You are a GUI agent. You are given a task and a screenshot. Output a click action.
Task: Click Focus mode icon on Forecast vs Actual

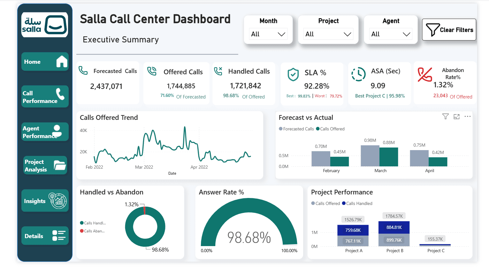[457, 117]
